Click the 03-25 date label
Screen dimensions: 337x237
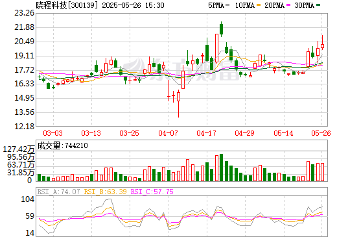129,133
